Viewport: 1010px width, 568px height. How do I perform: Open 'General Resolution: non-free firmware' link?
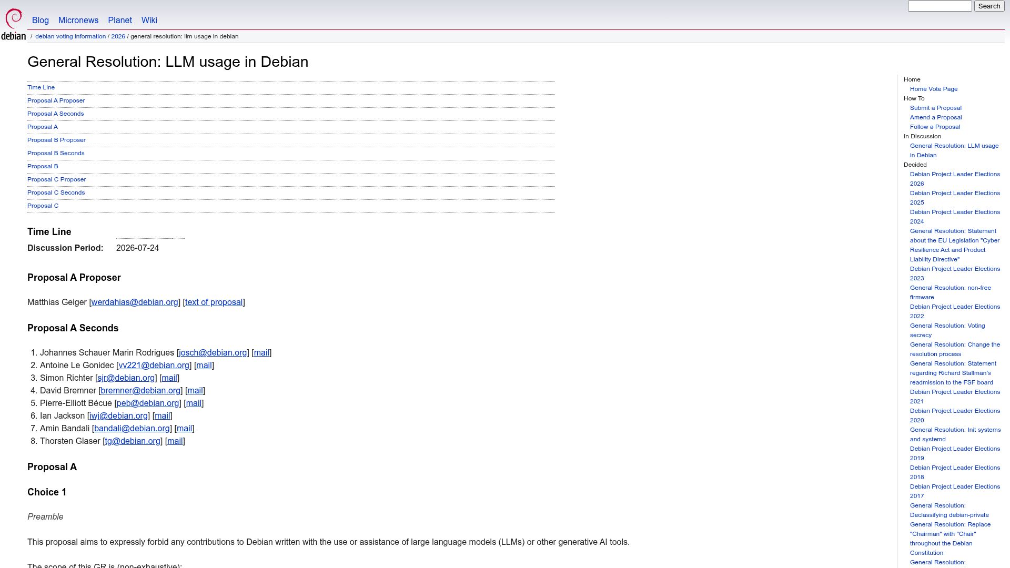950,292
